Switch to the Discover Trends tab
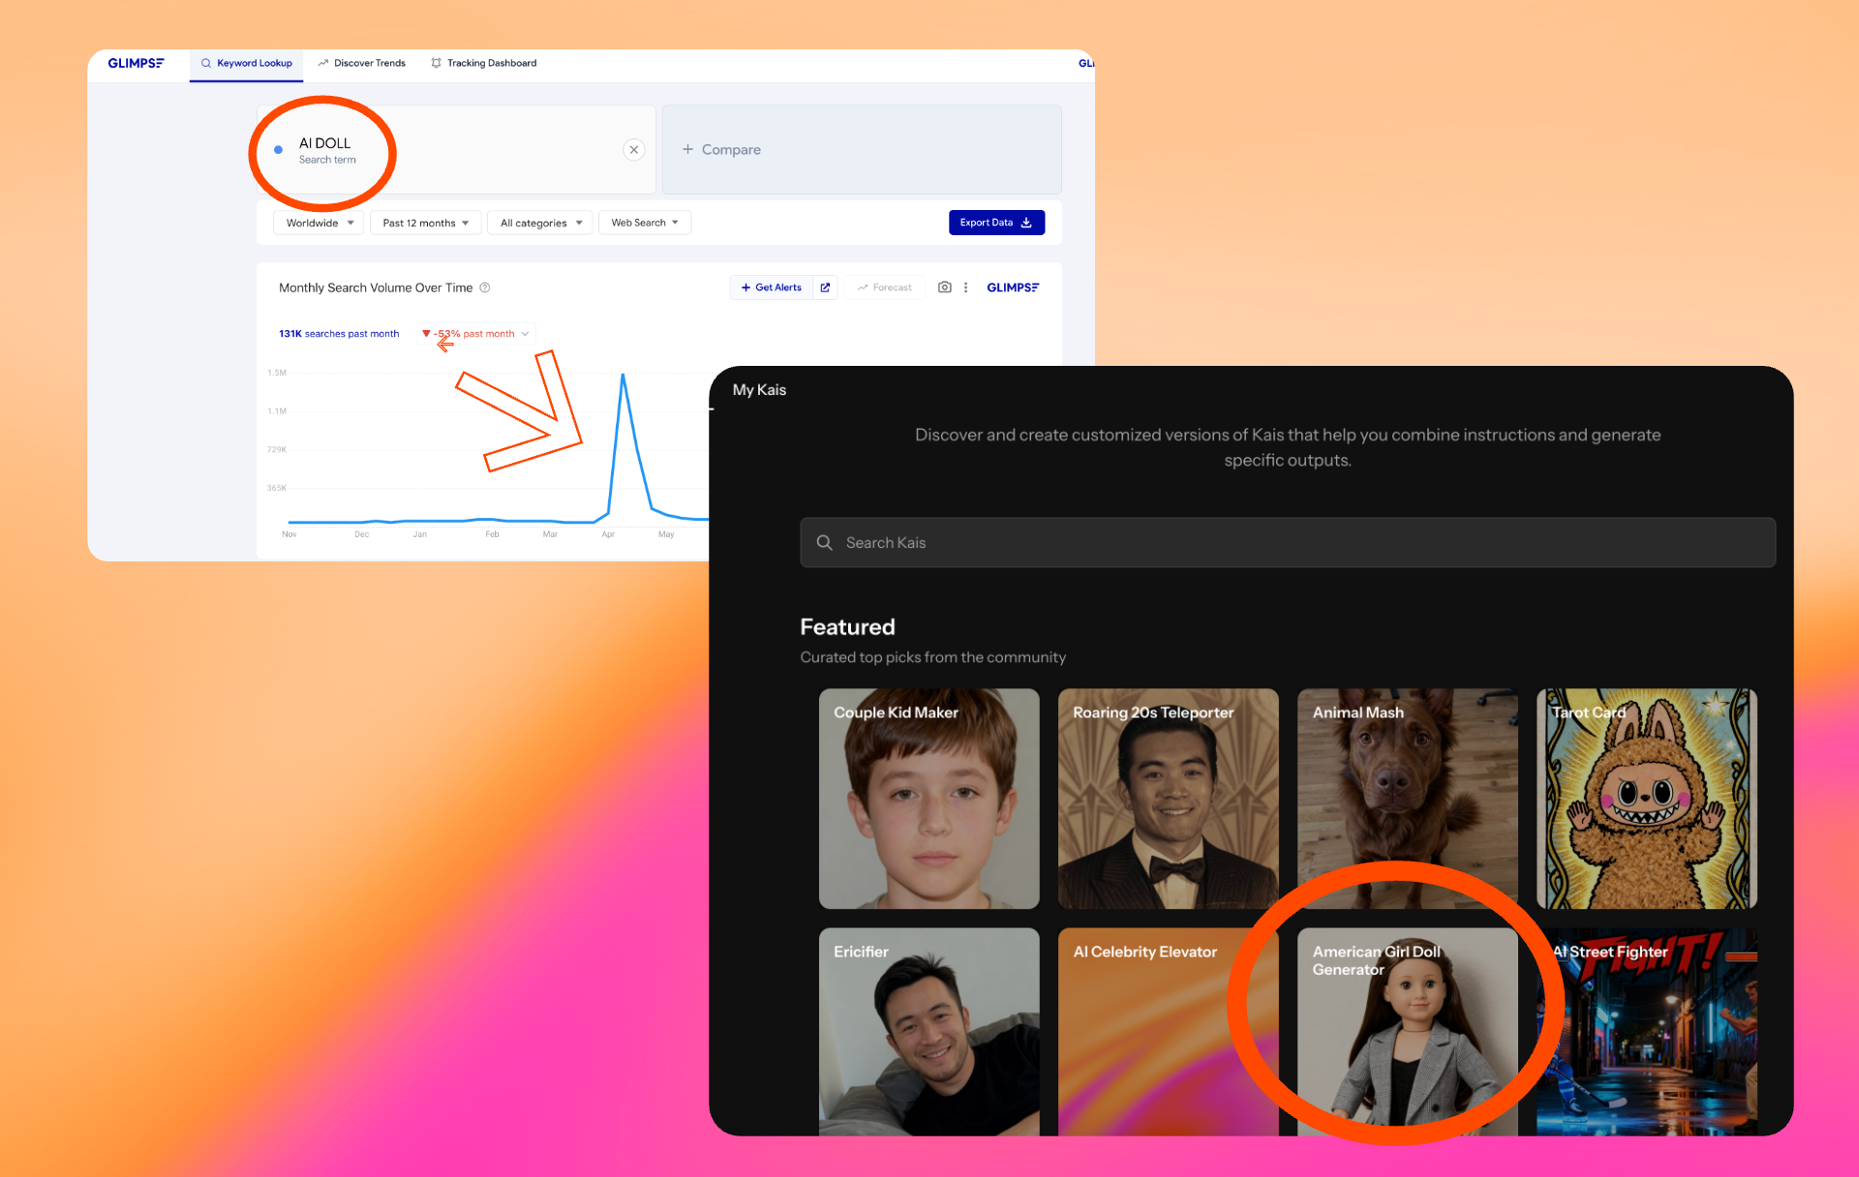Viewport: 1859px width, 1177px height. 369,62
